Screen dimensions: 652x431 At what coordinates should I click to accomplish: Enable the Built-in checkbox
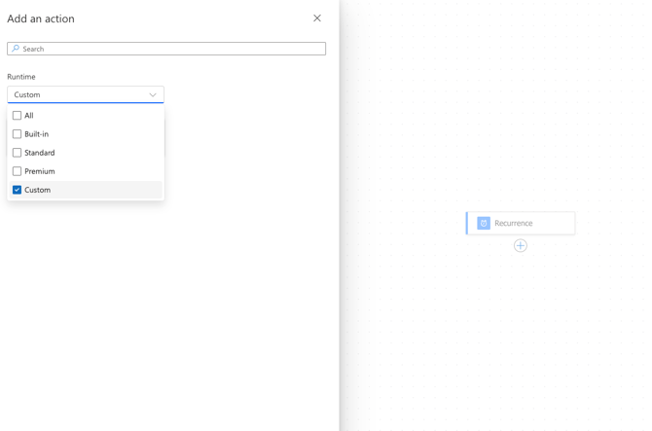click(17, 134)
